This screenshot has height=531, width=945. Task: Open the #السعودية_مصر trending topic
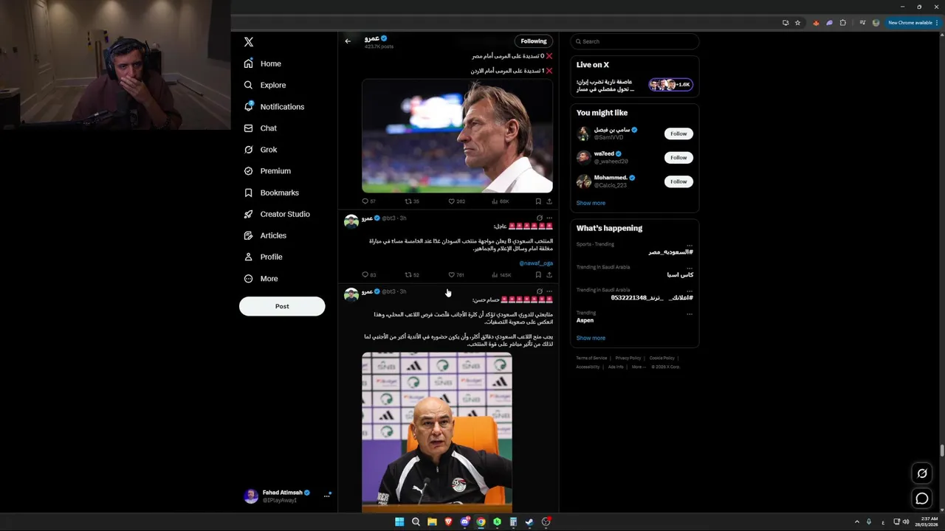click(x=670, y=252)
